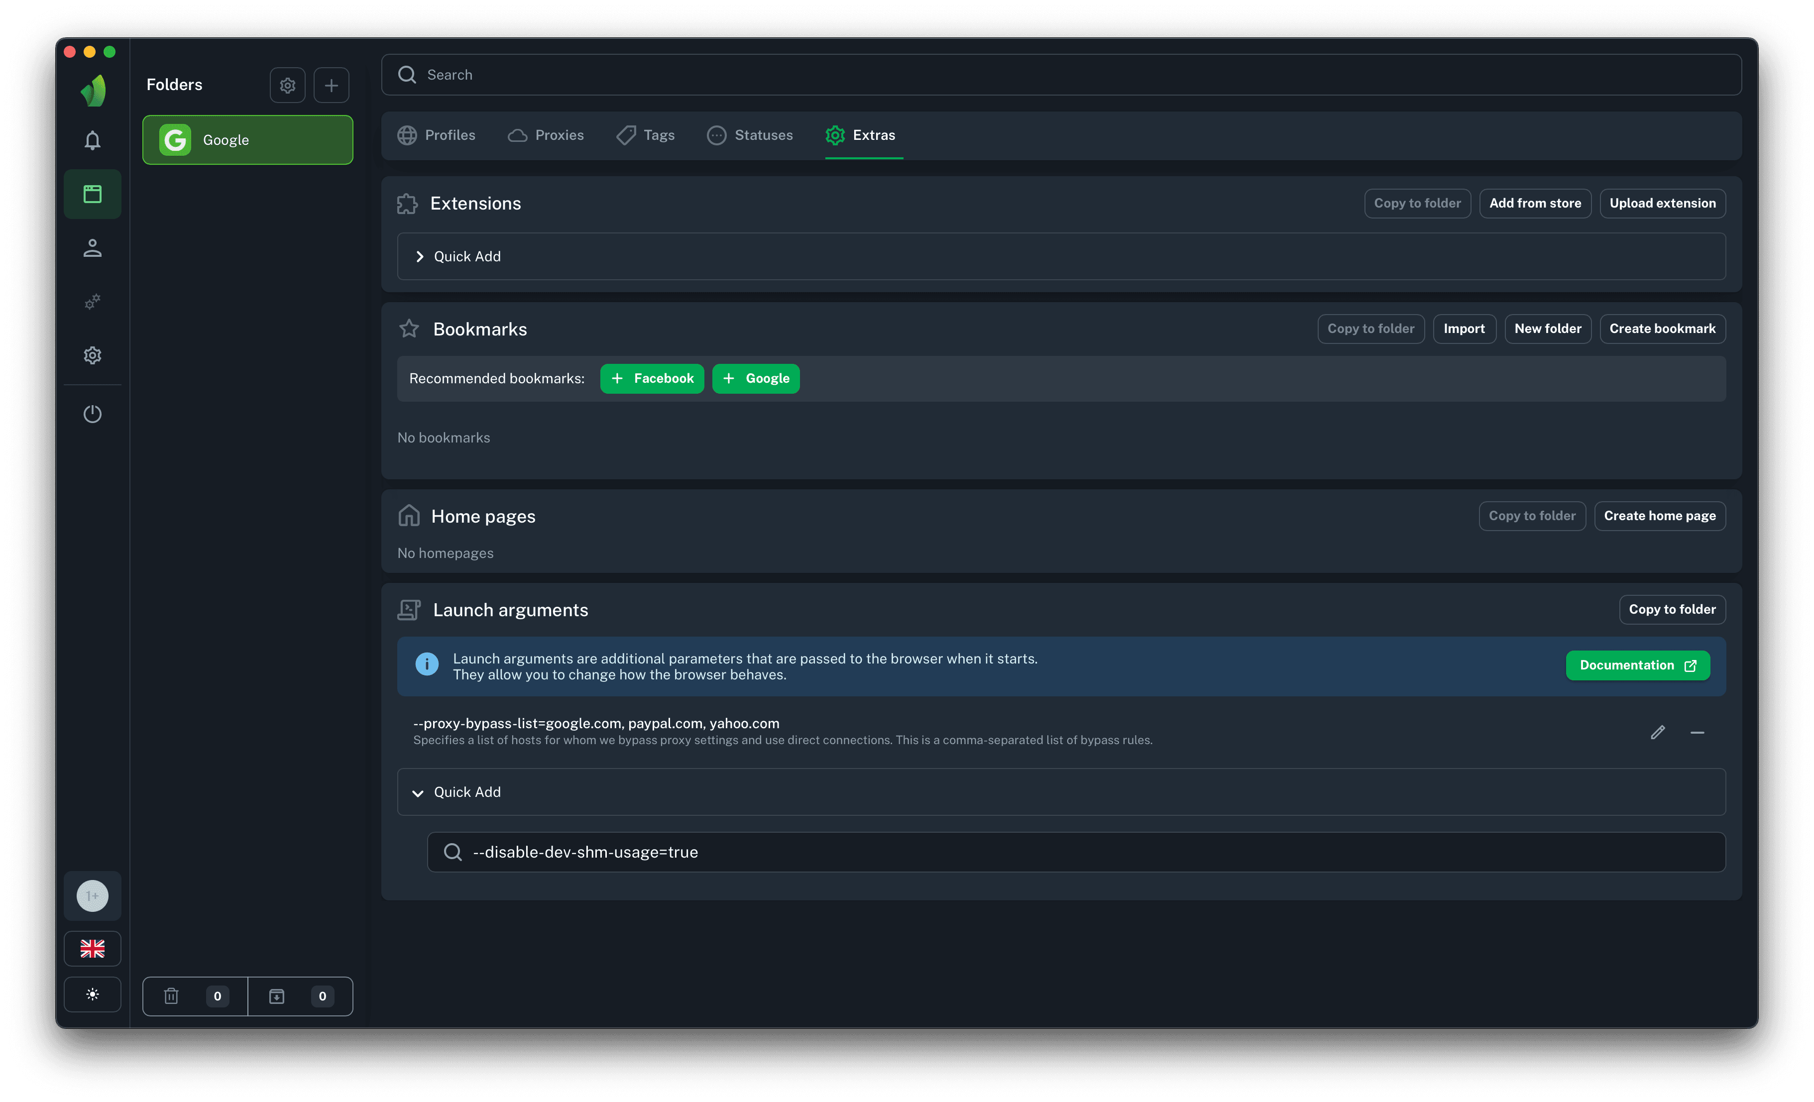
Task: Add recommended Facebook bookmark
Action: 652,378
